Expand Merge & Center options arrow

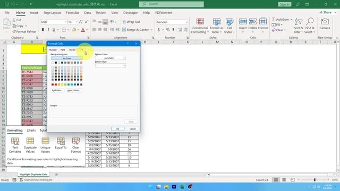click(151, 30)
